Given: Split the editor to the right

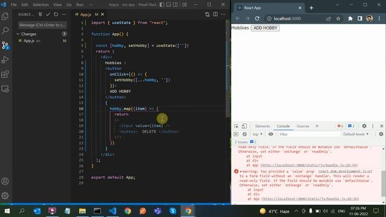Looking at the screenshot, I should (x=215, y=14).
